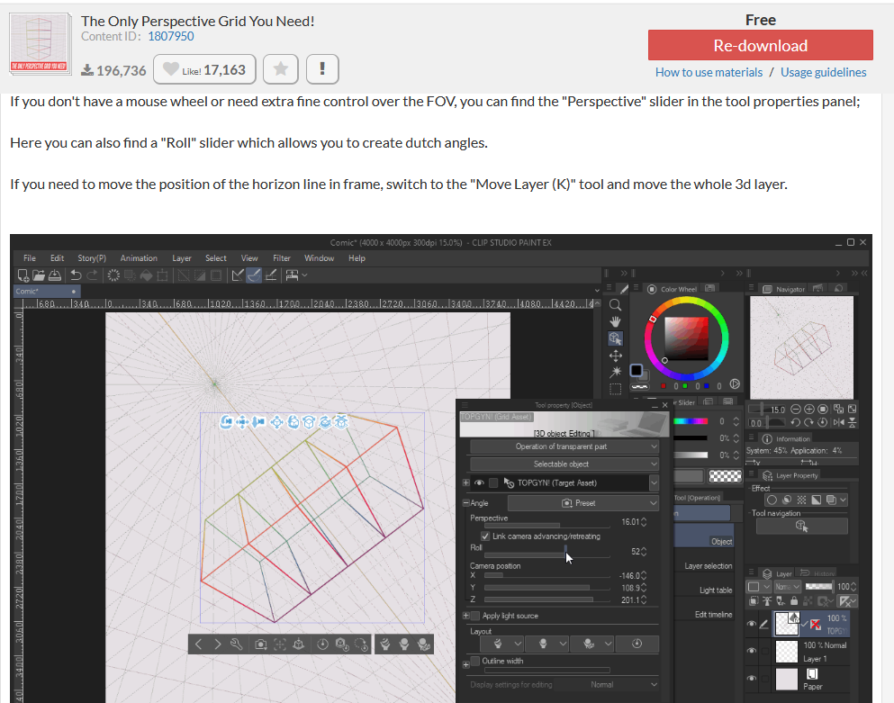Open the Usage guidelines link
Viewport: 894px width, 703px height.
[x=823, y=72]
